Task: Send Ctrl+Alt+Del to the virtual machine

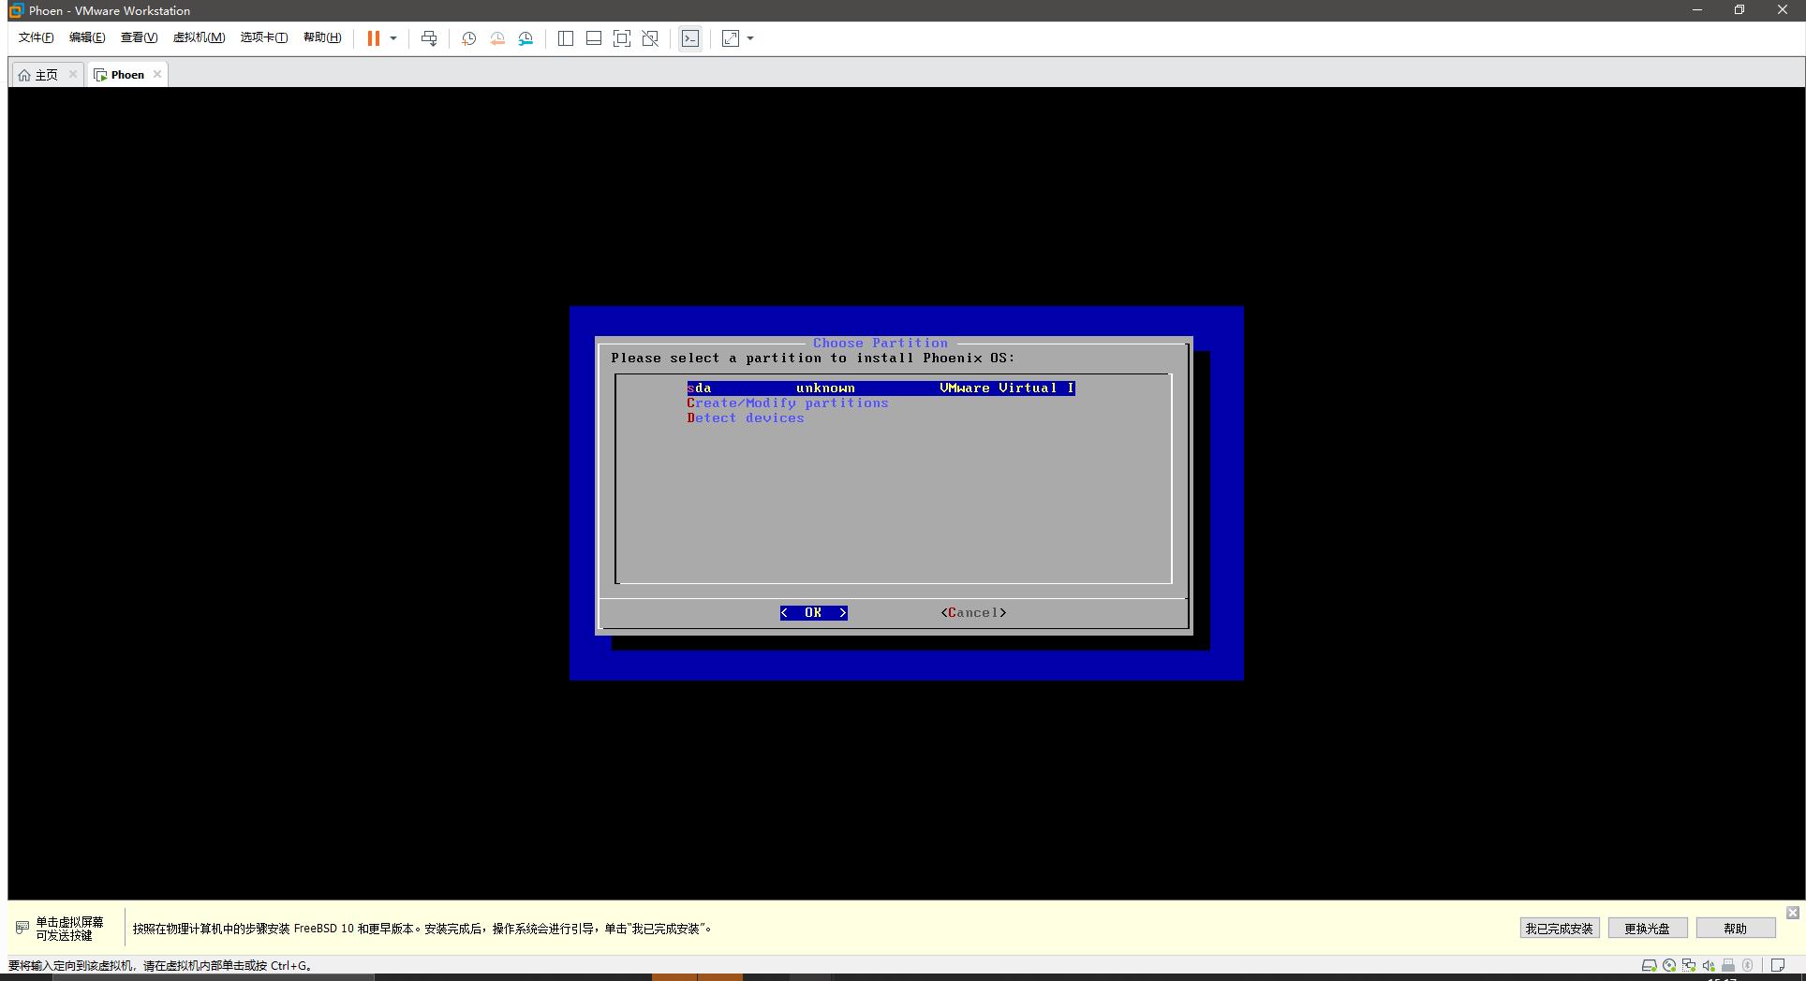Action: click(428, 38)
